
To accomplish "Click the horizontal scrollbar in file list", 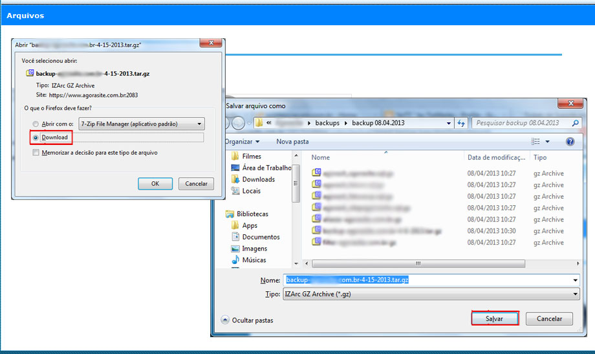I will [418, 263].
